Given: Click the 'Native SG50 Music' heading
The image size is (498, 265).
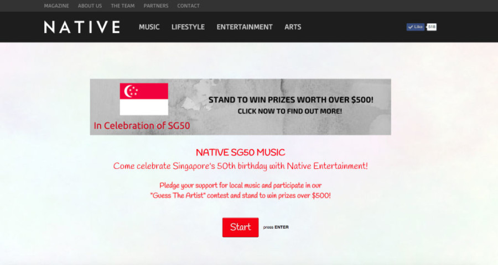Looking at the screenshot, I should [241, 152].
